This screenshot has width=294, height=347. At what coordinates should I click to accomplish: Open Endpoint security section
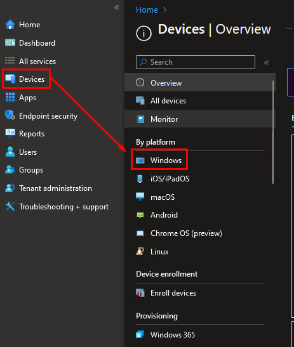point(48,116)
